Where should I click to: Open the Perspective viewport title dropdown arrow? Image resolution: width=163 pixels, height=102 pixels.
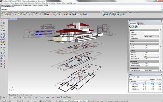pos(17,19)
